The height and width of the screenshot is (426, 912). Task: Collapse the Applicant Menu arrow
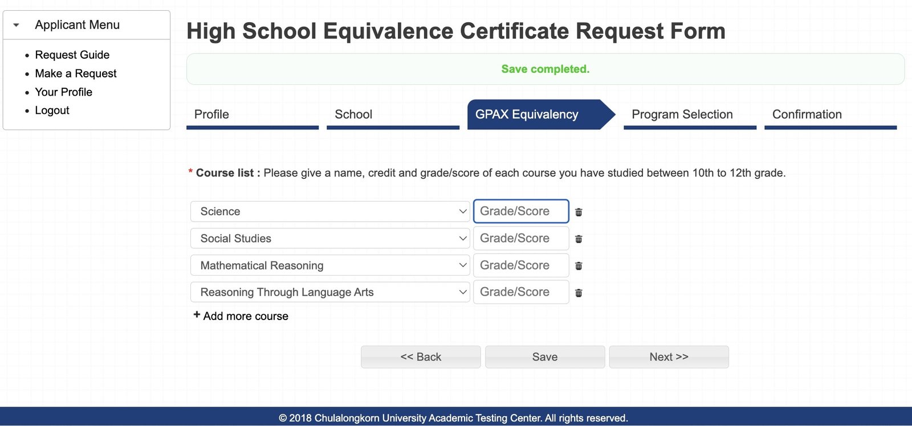coord(16,25)
